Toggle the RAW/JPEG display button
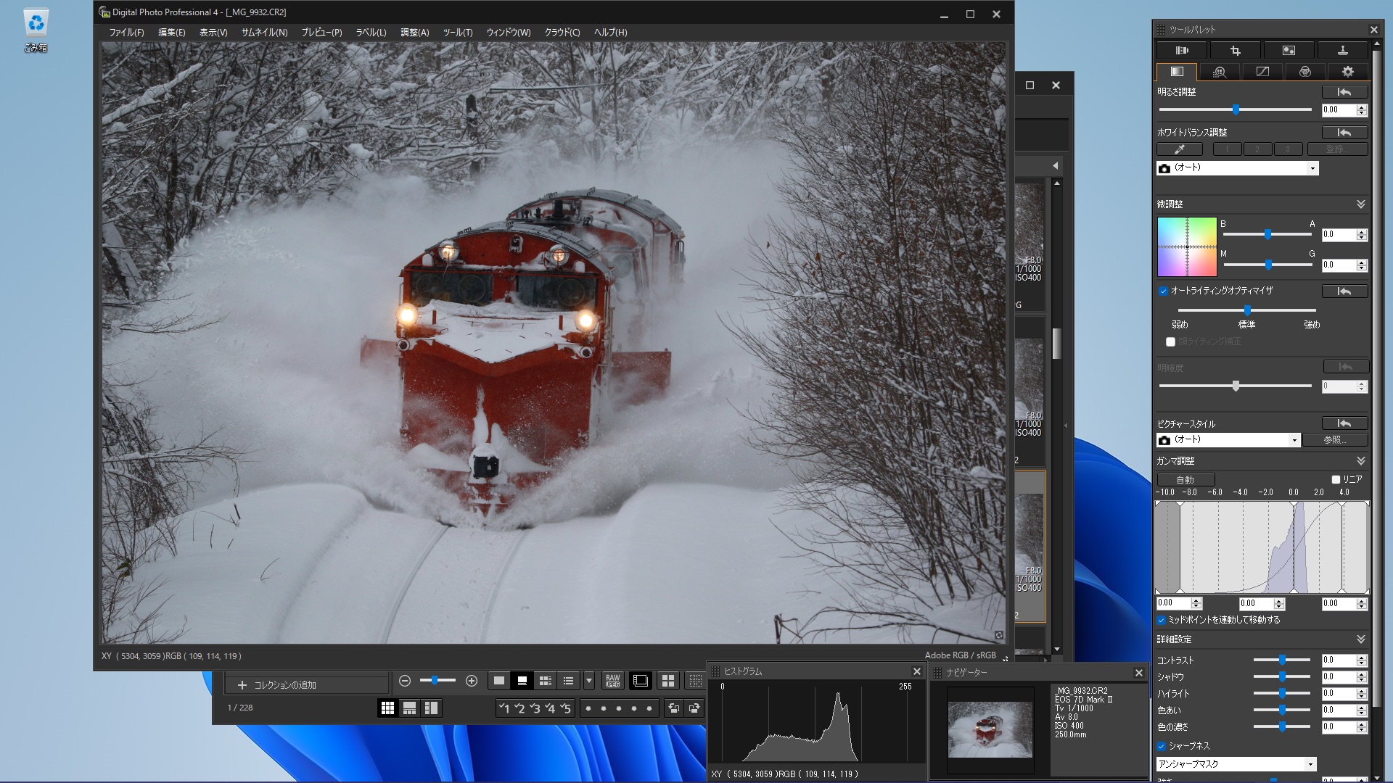The width and height of the screenshot is (1393, 783). (612, 681)
